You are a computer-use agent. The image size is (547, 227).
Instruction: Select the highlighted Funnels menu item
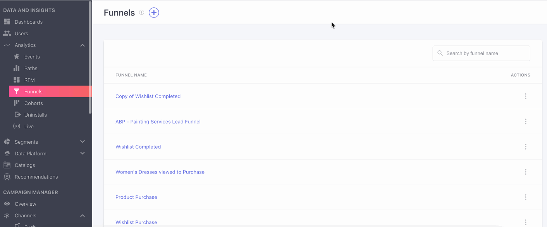(x=50, y=91)
